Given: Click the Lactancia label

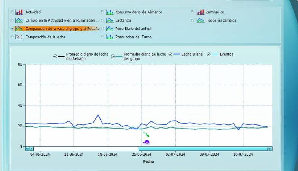Looking at the screenshot, I should 123,20.
